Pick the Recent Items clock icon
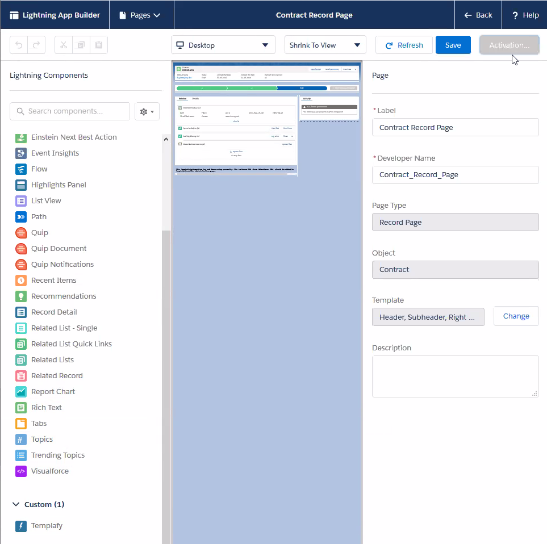Viewport: 547px width, 544px height. pyautogui.click(x=21, y=281)
